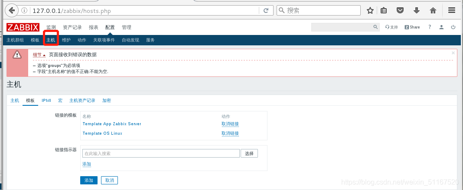
Task: Go to 主机群组 submenu
Action: coord(15,40)
